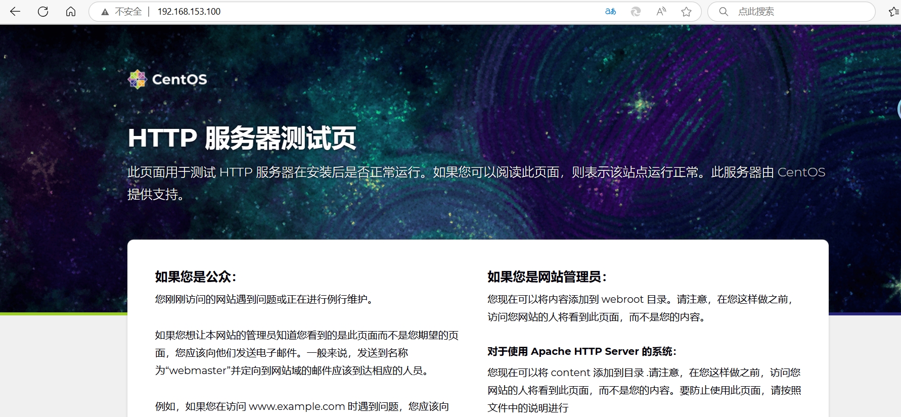Go back with the browser back arrow

pos(15,11)
